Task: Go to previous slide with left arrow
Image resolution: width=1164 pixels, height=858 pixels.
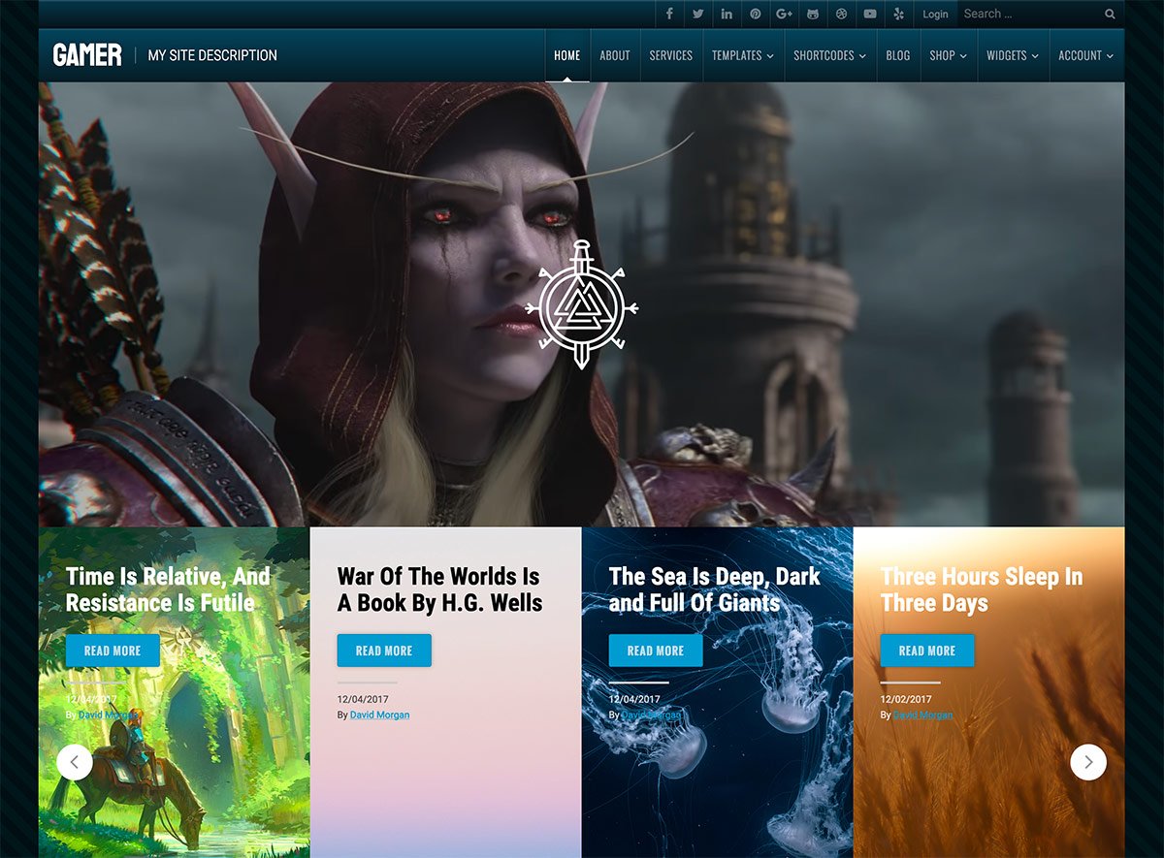Action: click(x=75, y=762)
